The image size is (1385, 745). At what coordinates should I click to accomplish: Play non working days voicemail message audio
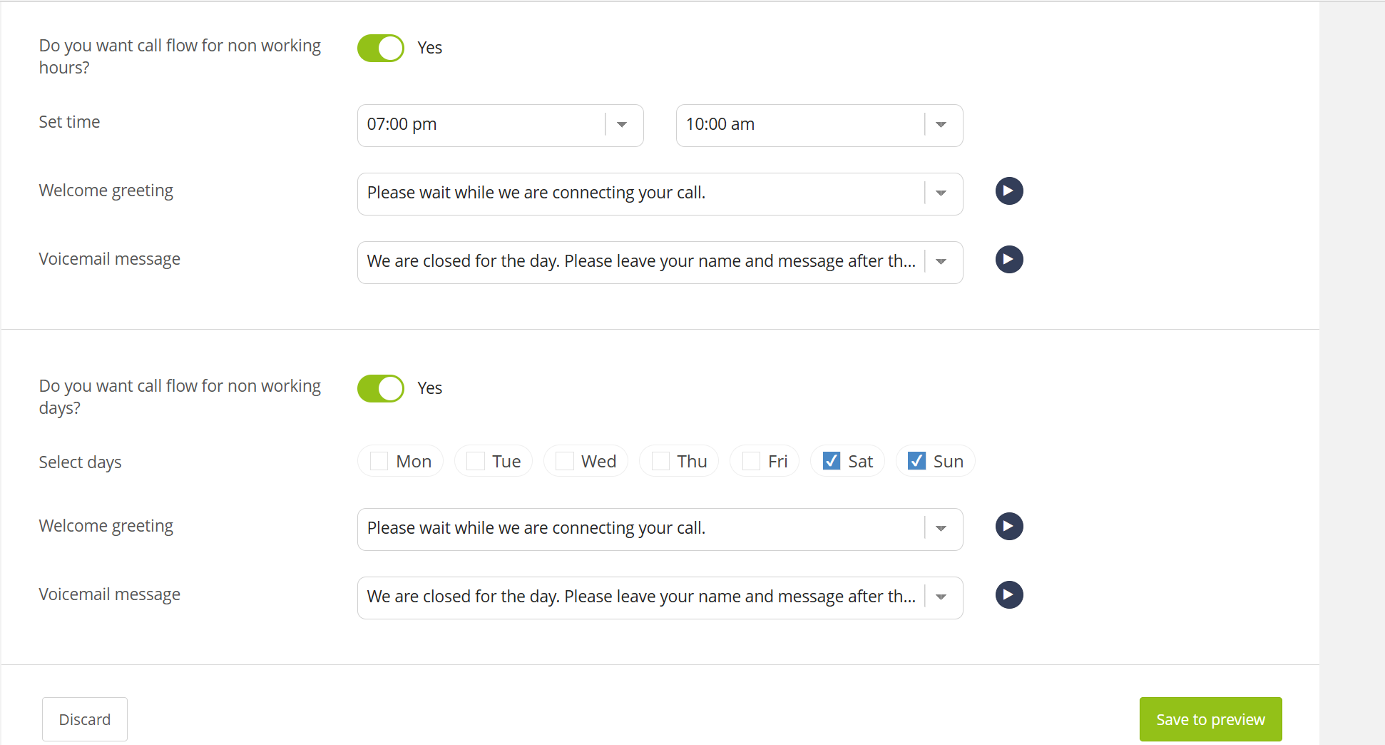pyautogui.click(x=1009, y=595)
